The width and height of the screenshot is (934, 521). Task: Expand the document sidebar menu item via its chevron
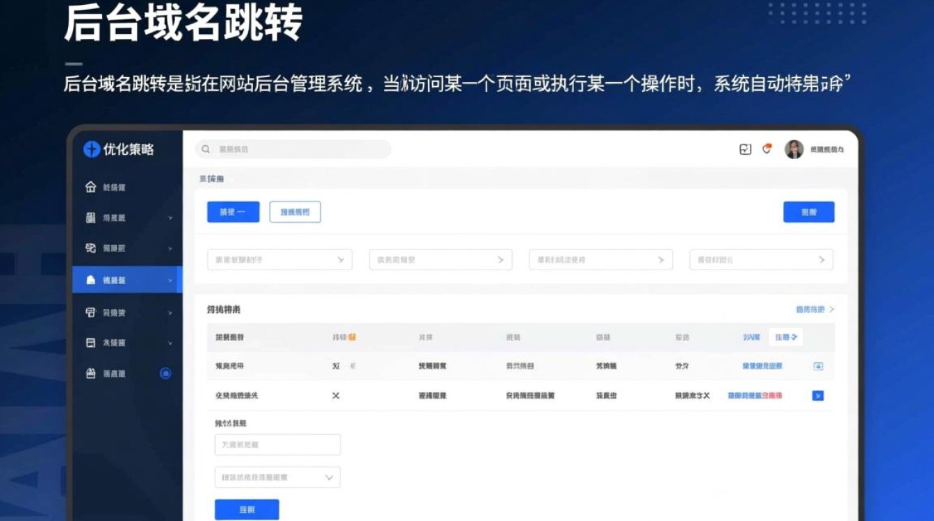click(170, 217)
